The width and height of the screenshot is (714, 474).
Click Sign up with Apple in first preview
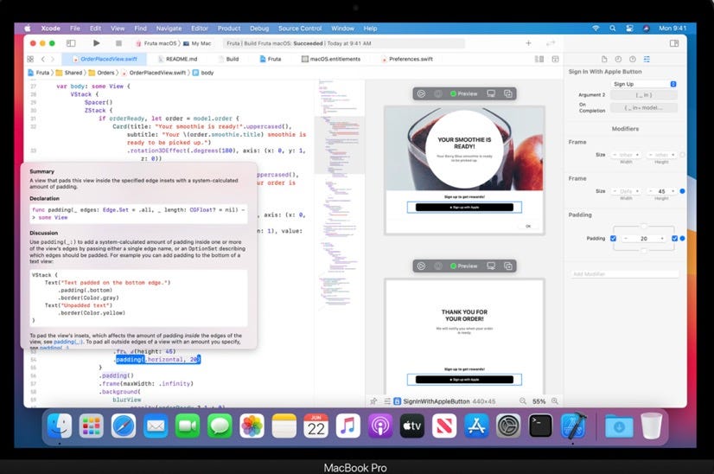[x=464, y=208]
